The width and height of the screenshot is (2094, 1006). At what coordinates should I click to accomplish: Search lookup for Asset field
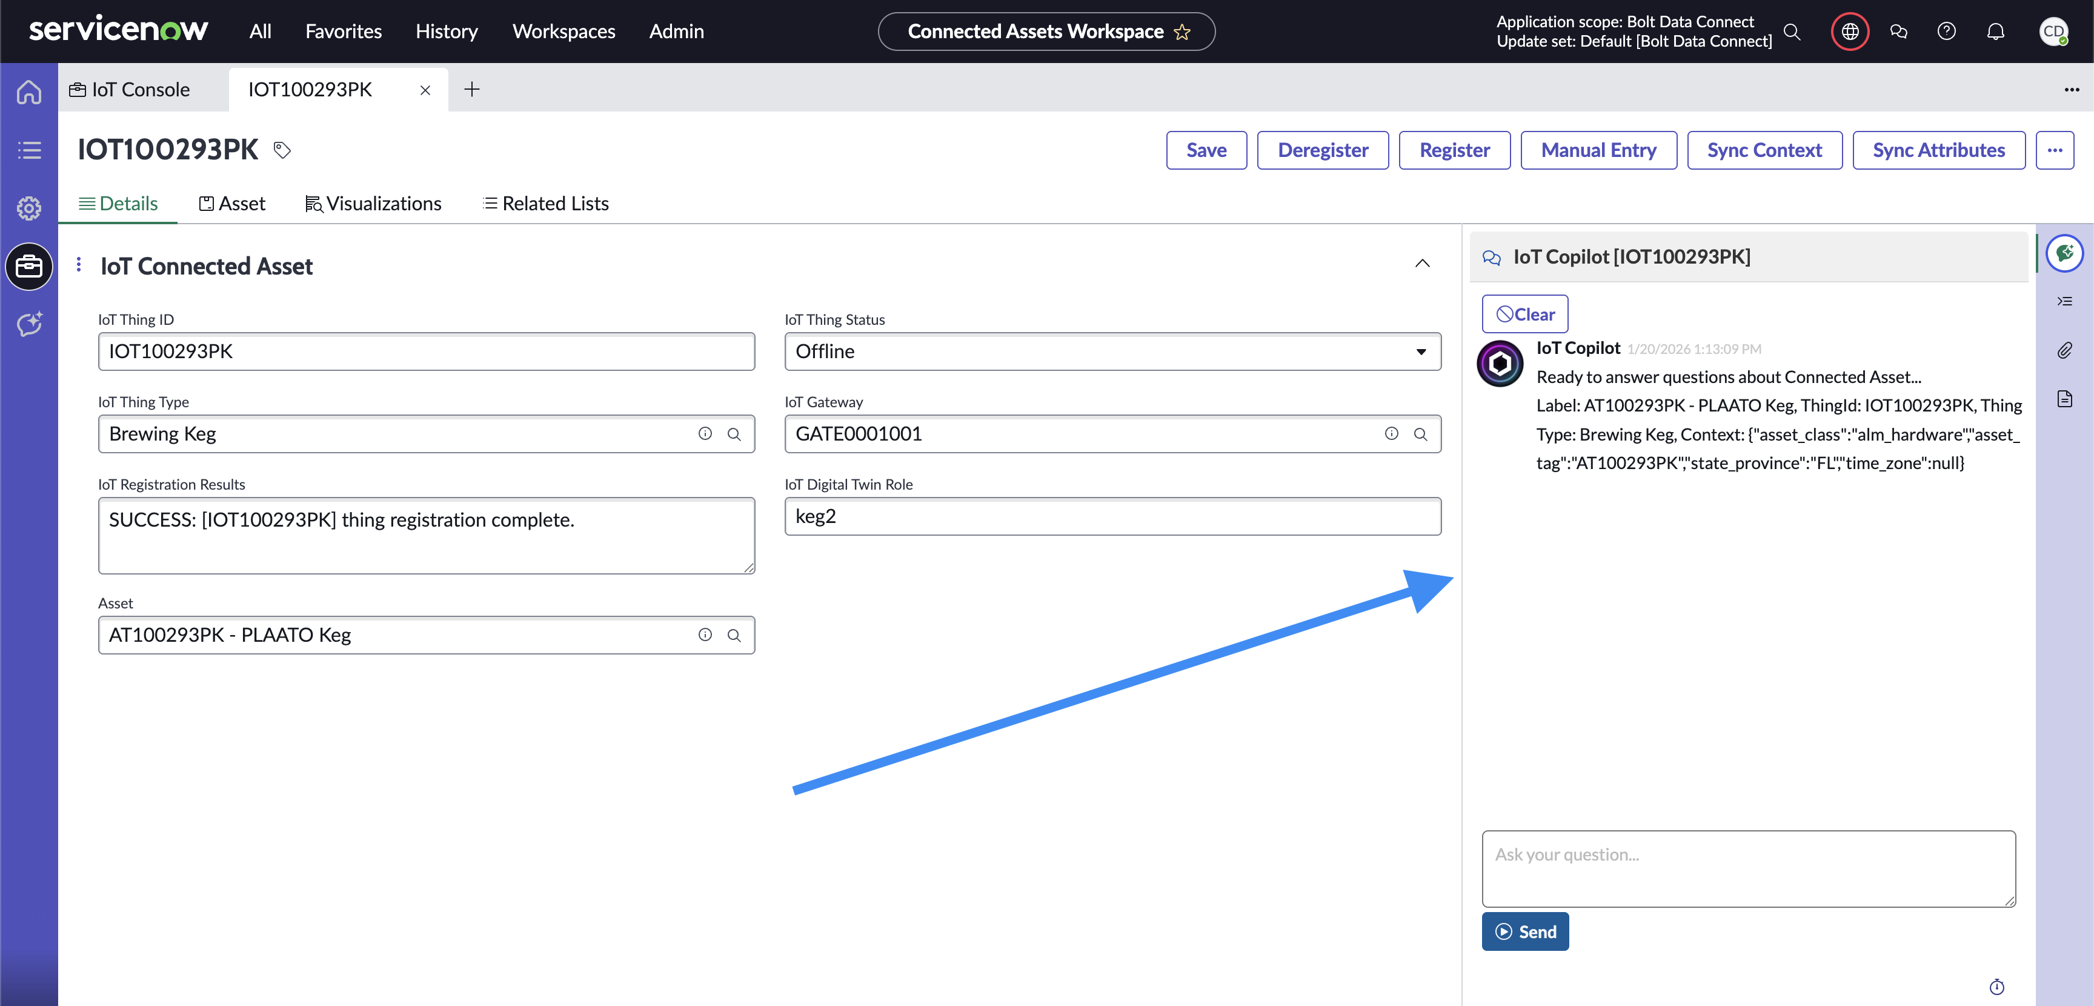click(734, 635)
